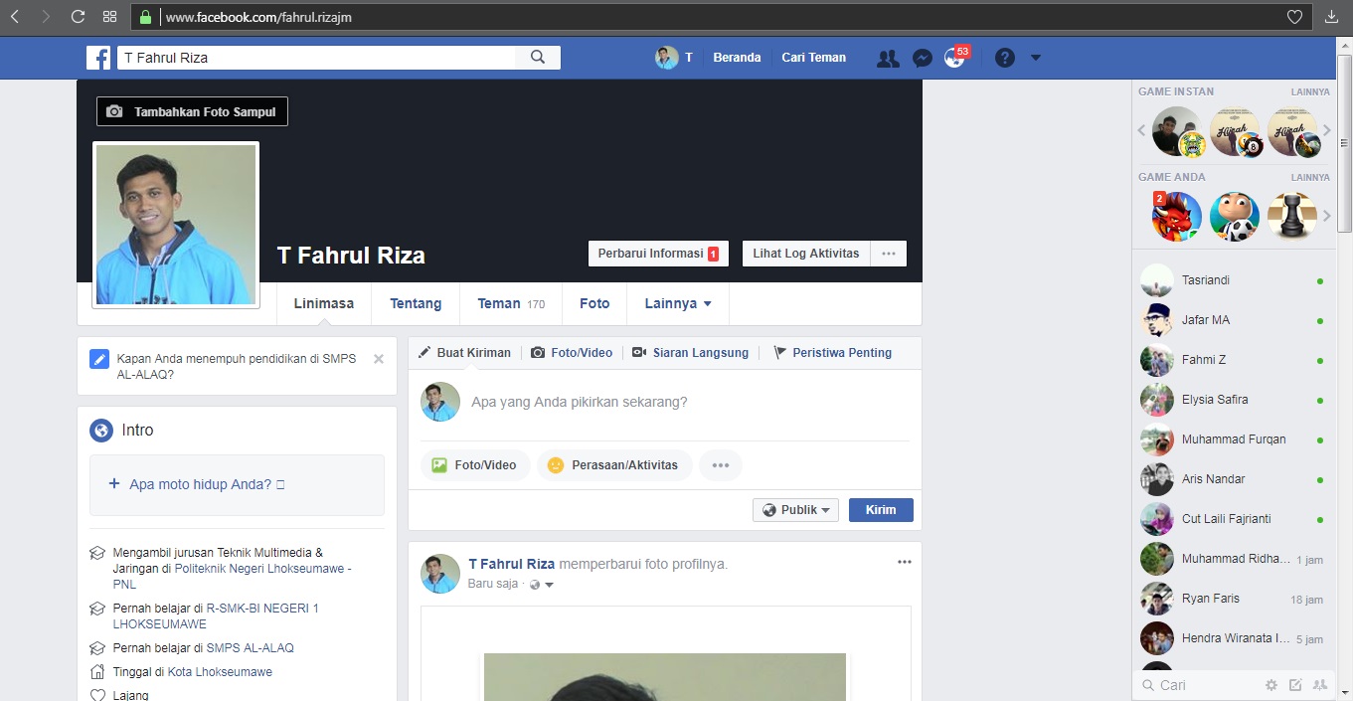This screenshot has width=1353, height=701.
Task: Click pencil icon on education prompt
Action: click(x=98, y=359)
